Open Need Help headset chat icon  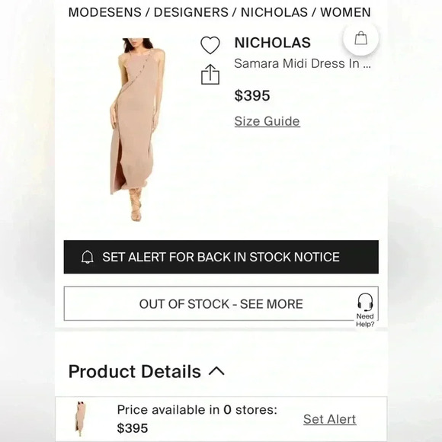(x=365, y=310)
